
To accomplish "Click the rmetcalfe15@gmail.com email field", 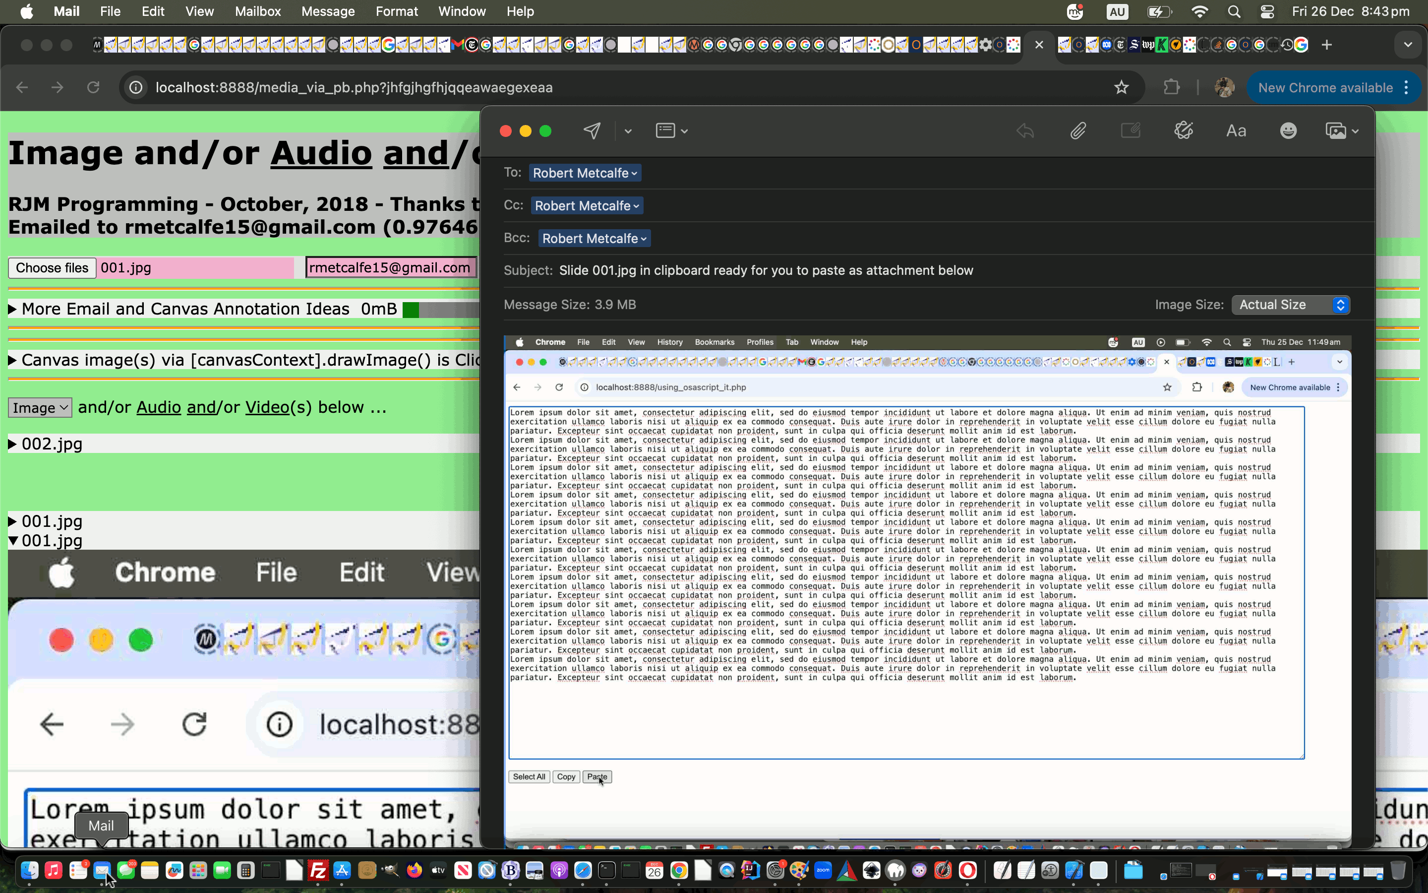I will [390, 267].
